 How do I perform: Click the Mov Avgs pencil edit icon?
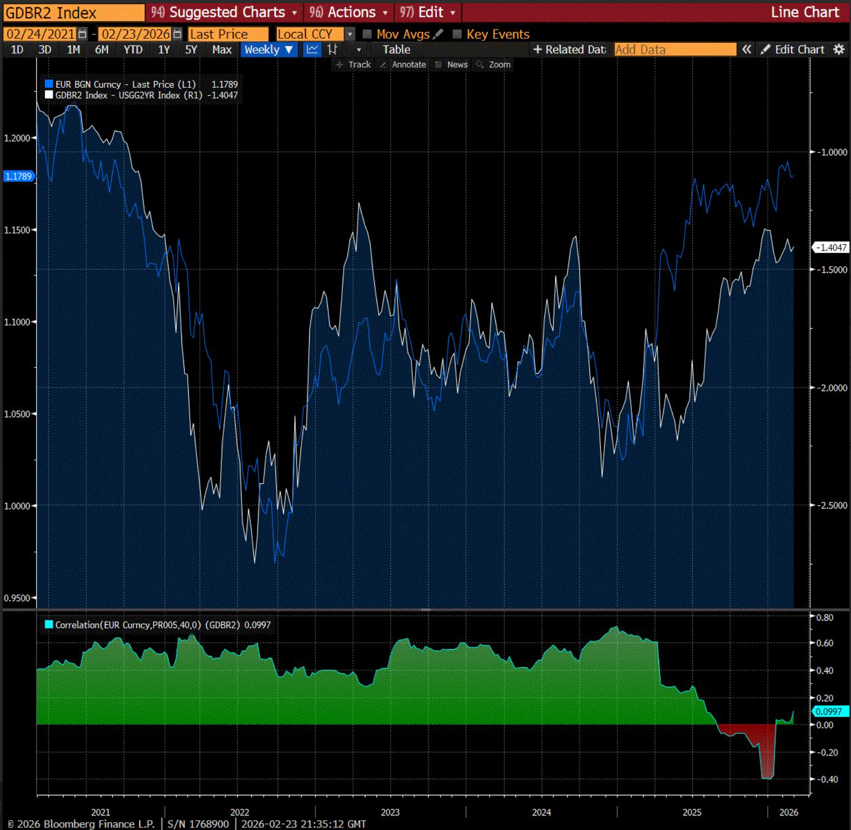[438, 34]
